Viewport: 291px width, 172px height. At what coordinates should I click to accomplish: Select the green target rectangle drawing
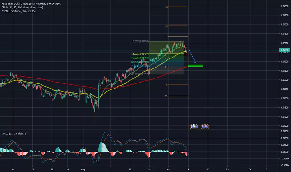195,66
